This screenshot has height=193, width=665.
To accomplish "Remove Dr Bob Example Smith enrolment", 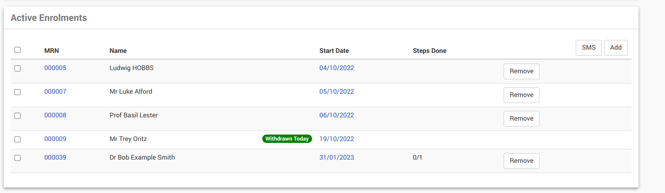I will (x=521, y=161).
